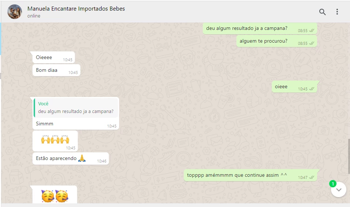Jump to quoted message 'deu algum resultado'

pyautogui.click(x=76, y=108)
